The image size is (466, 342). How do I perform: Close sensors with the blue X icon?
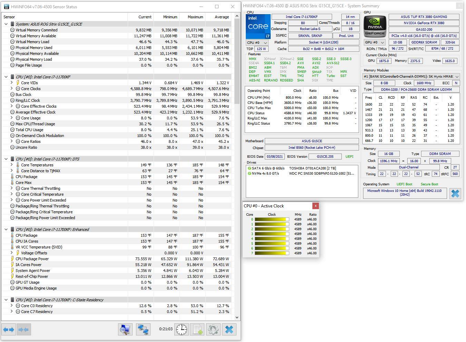pos(229,330)
